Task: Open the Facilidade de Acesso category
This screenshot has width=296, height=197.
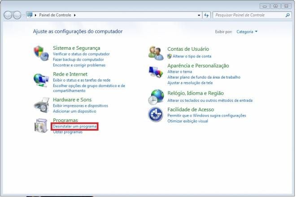Action: coord(191,109)
